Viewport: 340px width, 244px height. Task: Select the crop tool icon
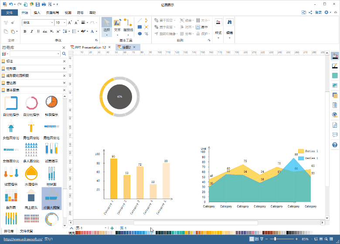click(146, 34)
